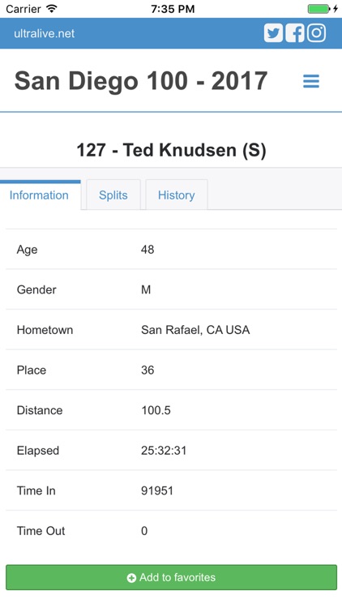342x608 pixels.
Task: Tap the 127 - Ted Knudsen heading
Action: [171, 150]
